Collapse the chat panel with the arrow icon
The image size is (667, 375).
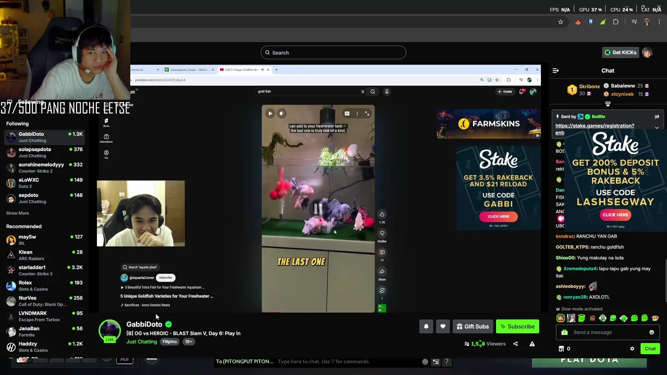555,70
